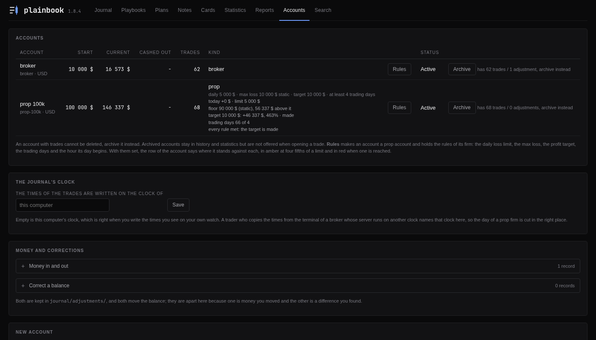Focus the journal clock input field

point(63,205)
